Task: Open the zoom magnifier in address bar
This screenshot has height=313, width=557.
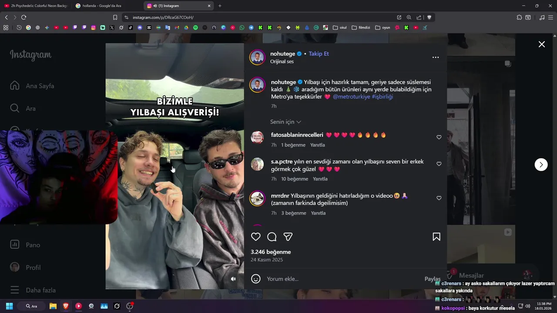Action: 409,17
